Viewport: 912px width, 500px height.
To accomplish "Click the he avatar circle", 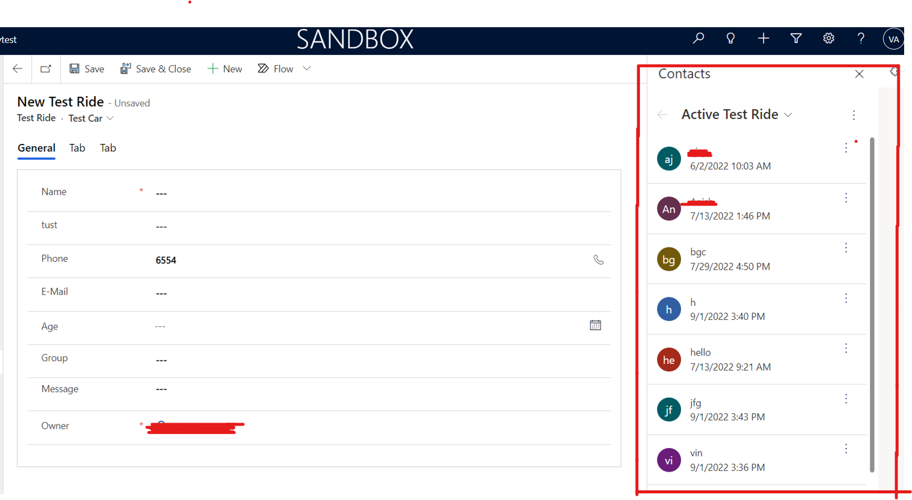I will pos(669,360).
